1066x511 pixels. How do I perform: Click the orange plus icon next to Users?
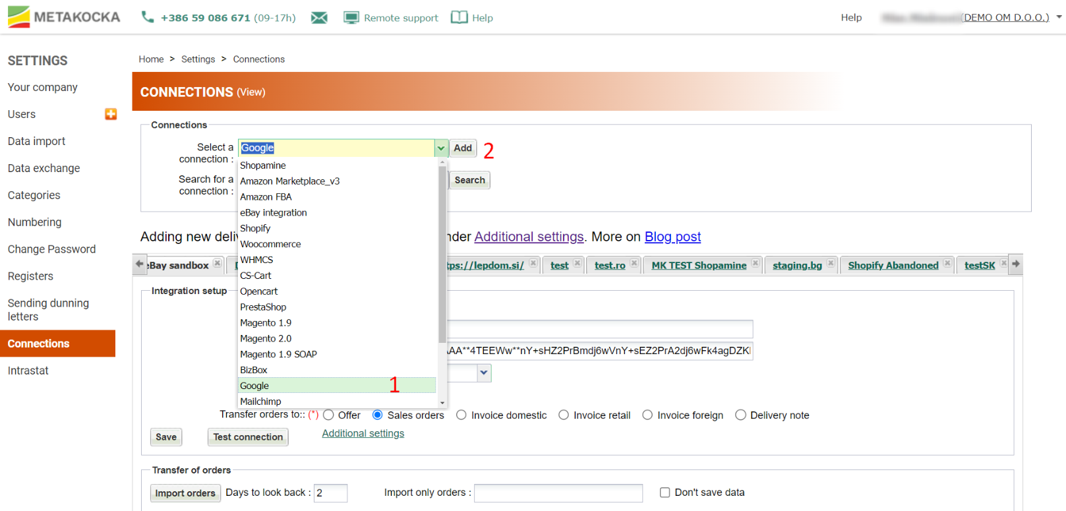pyautogui.click(x=111, y=114)
